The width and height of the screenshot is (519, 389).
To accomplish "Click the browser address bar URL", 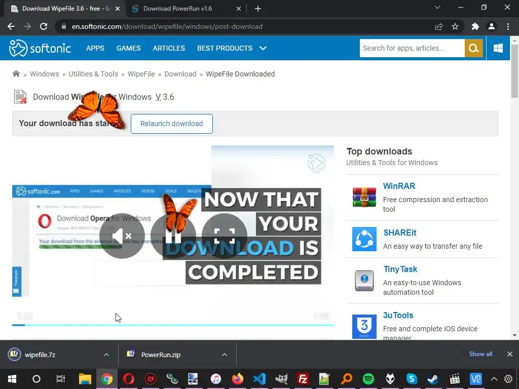I will click(x=167, y=26).
